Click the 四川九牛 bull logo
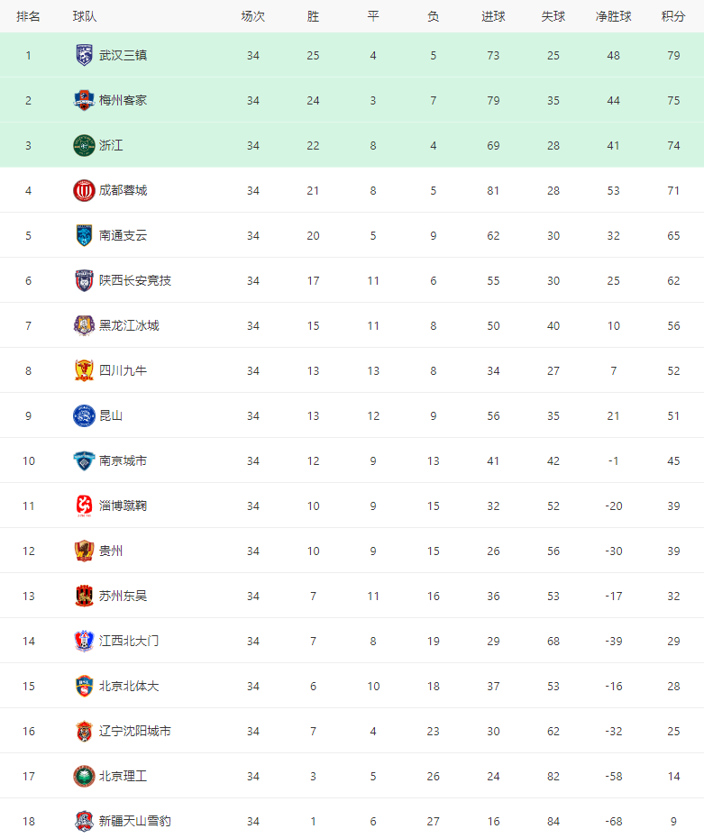 pos(84,370)
